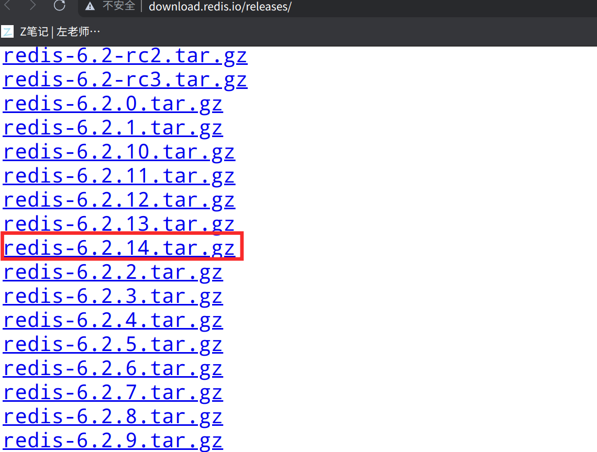Click the redis-6.2.9.tar.gz link
597x452 pixels.
coord(113,440)
